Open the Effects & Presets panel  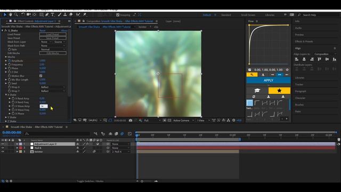[x=304, y=42]
